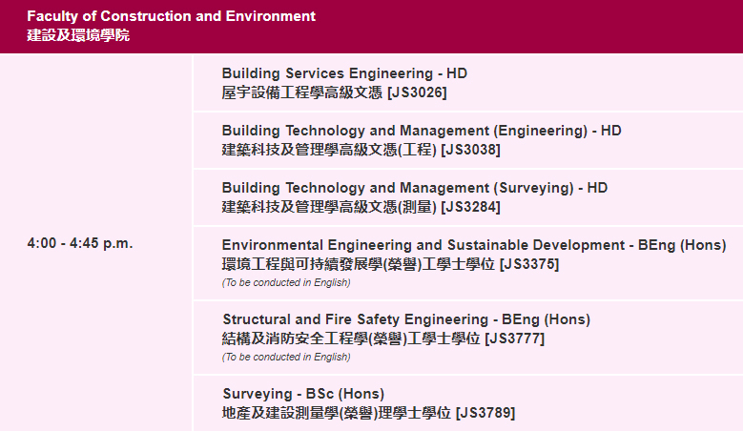Open Surveying - BSc (Hons) programme
Screen dimensions: 743x431
(302, 394)
